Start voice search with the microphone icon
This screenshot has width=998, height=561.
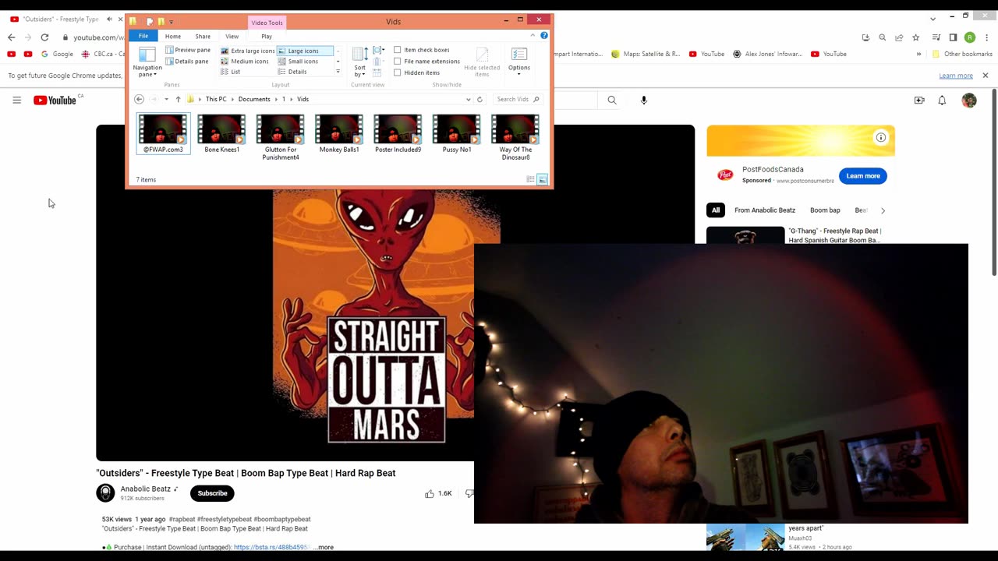644,100
